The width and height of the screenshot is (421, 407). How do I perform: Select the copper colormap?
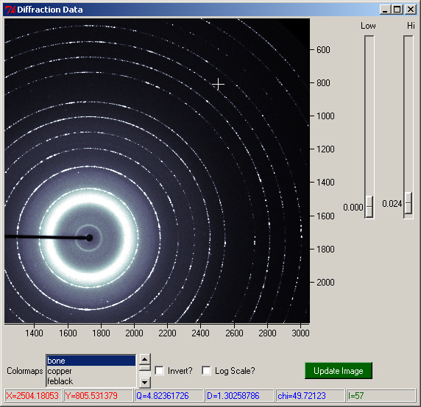pyautogui.click(x=91, y=371)
